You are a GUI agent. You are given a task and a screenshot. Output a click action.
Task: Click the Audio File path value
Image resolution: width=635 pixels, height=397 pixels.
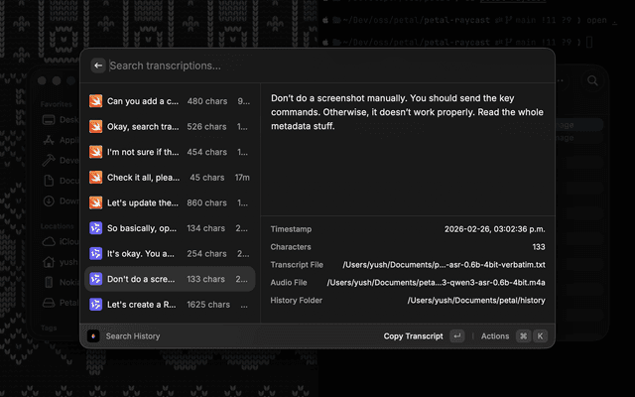click(436, 283)
